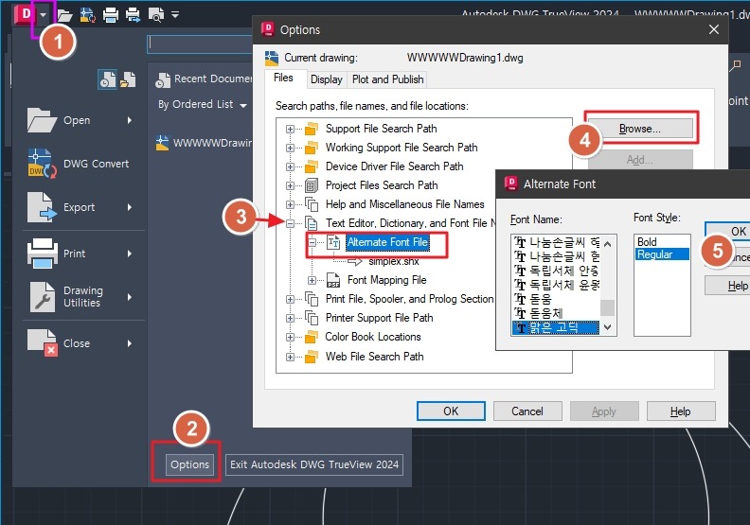The image size is (750, 525).
Task: Show the Open Documents view icon
Action: 128,79
